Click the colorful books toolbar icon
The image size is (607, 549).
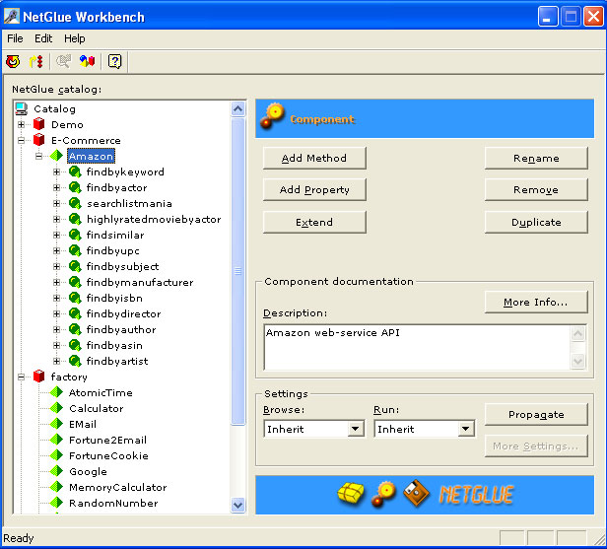(88, 61)
